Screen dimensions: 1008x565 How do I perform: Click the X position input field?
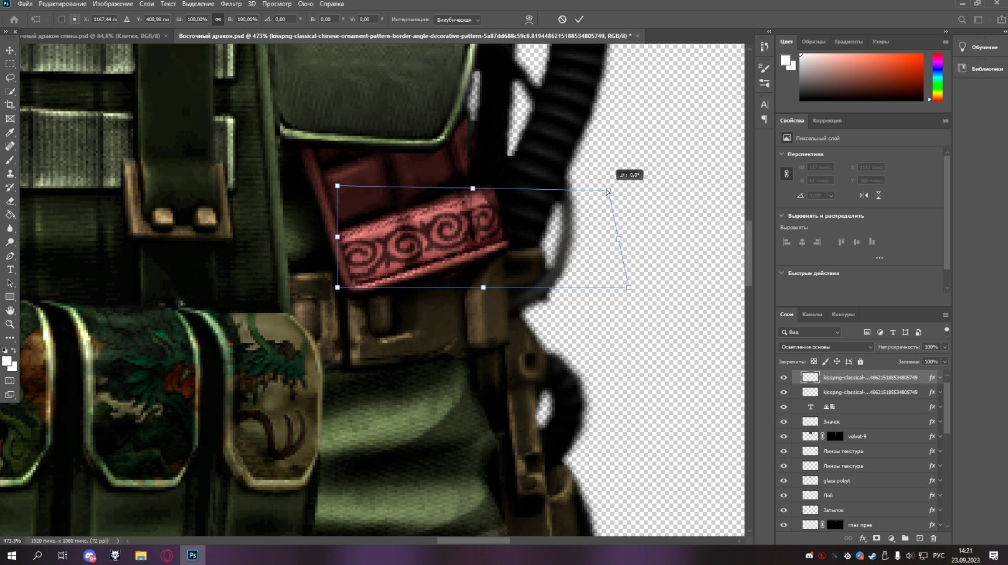[105, 19]
